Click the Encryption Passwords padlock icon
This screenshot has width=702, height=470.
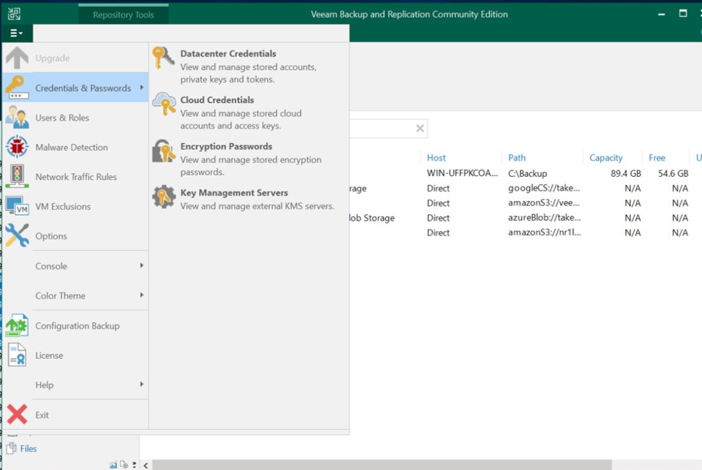point(164,151)
